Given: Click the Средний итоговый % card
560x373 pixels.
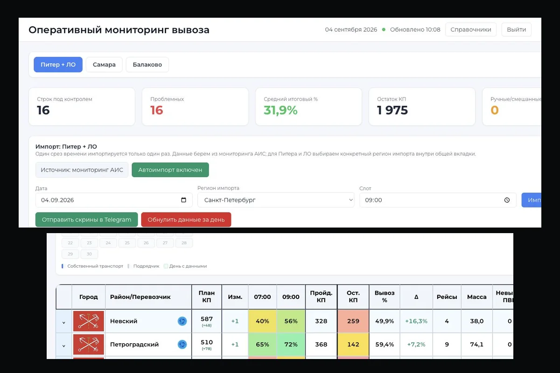Looking at the screenshot, I should (x=308, y=106).
